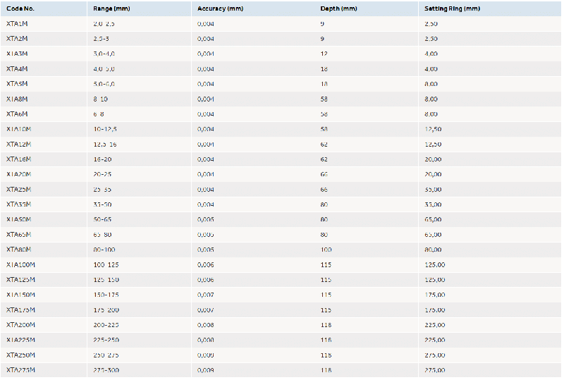Click the setting ring value for XTA65M
This screenshot has width=564, height=380.
(x=434, y=235)
